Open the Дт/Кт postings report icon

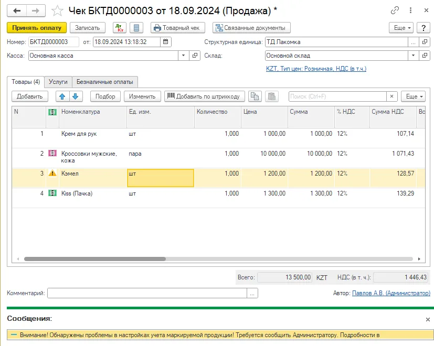(120, 28)
